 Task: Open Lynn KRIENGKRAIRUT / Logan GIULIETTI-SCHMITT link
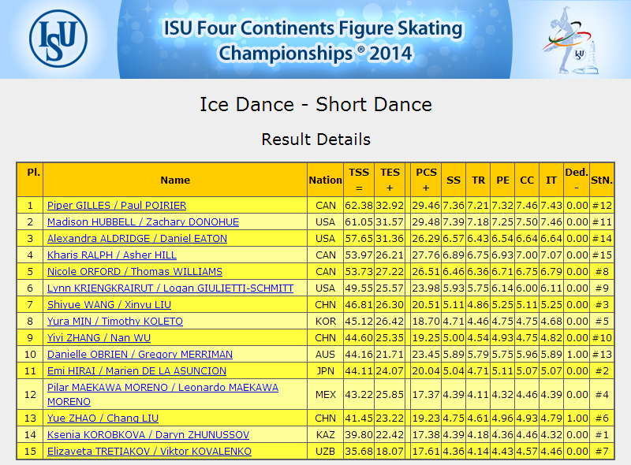(x=170, y=288)
